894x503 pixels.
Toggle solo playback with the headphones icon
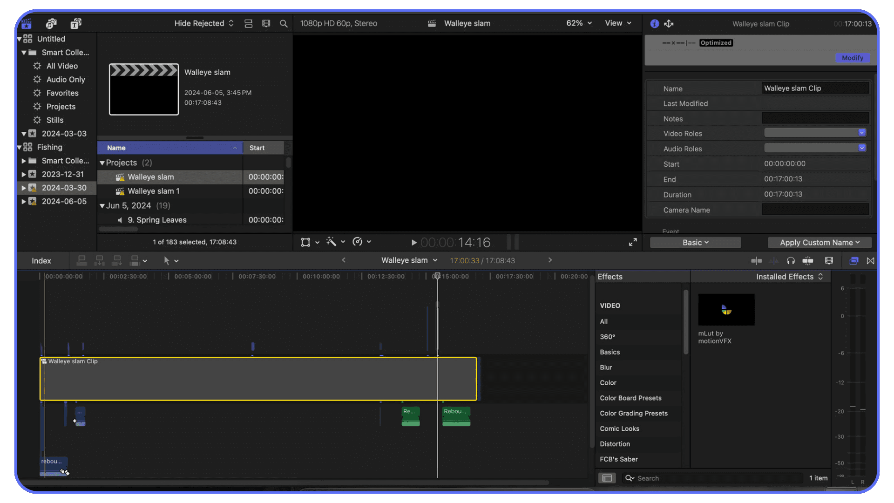[x=791, y=260]
